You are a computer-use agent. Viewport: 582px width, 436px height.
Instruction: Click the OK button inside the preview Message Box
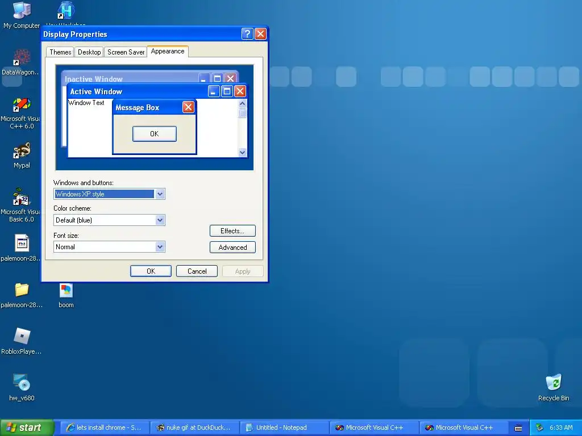tap(155, 134)
